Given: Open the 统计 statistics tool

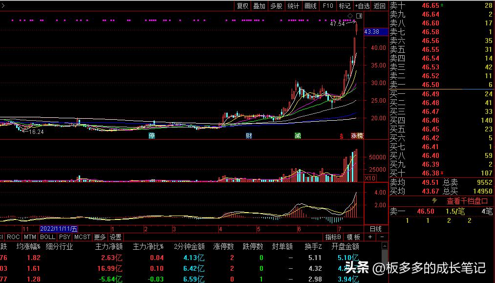Looking at the screenshot, I should click(x=293, y=6).
